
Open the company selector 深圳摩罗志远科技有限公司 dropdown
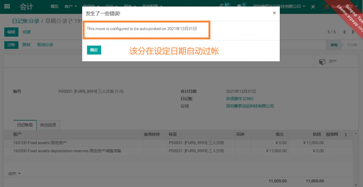(x=279, y=6)
